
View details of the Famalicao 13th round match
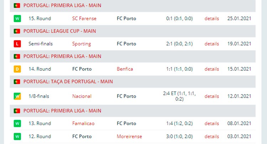click(212, 123)
